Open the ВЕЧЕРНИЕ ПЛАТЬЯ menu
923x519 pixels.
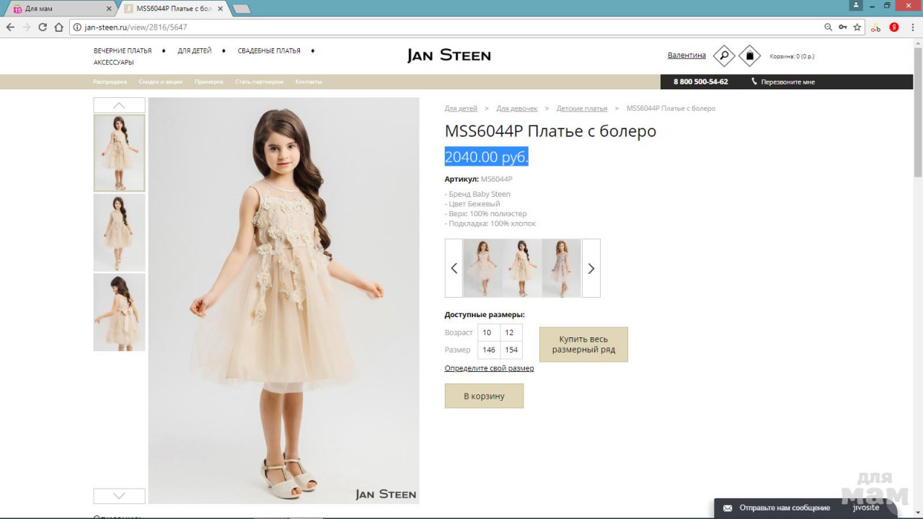[x=123, y=51]
